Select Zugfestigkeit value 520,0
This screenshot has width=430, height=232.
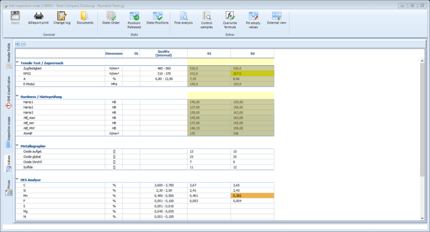252,68
